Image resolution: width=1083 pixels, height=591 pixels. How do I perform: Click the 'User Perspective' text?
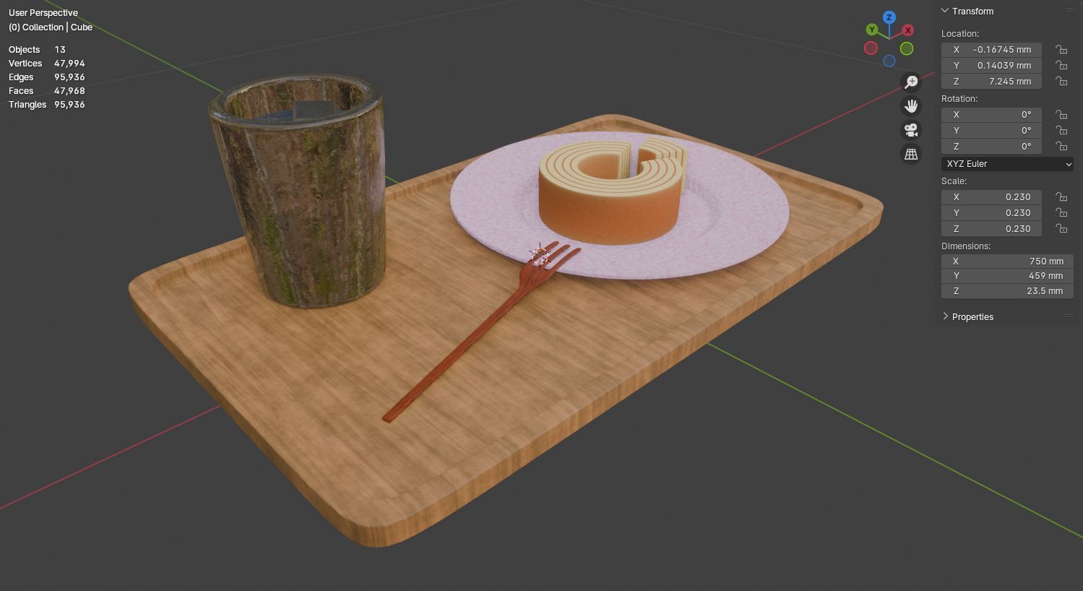pyautogui.click(x=43, y=13)
